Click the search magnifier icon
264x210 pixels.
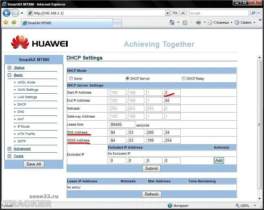pos(253,13)
